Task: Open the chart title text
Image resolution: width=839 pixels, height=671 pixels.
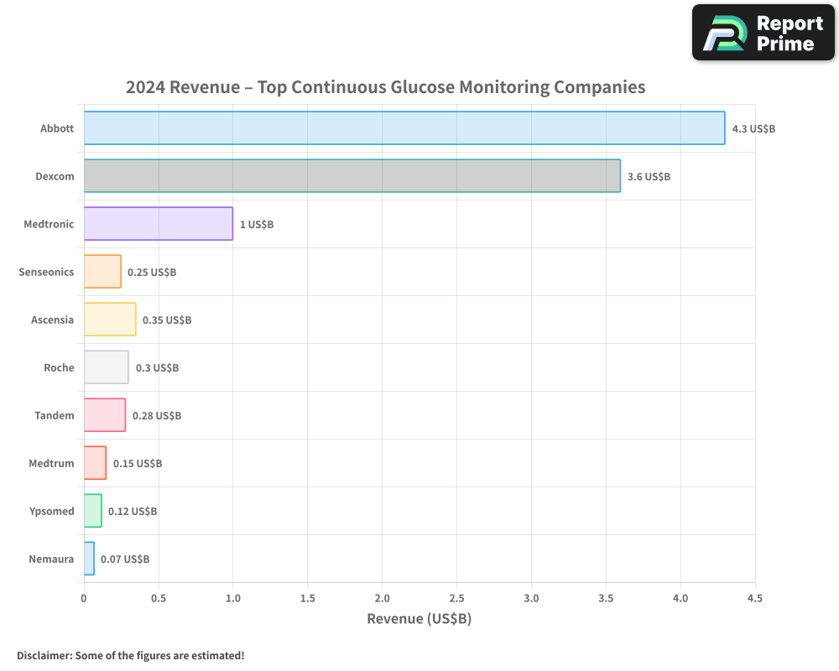Action: (386, 86)
